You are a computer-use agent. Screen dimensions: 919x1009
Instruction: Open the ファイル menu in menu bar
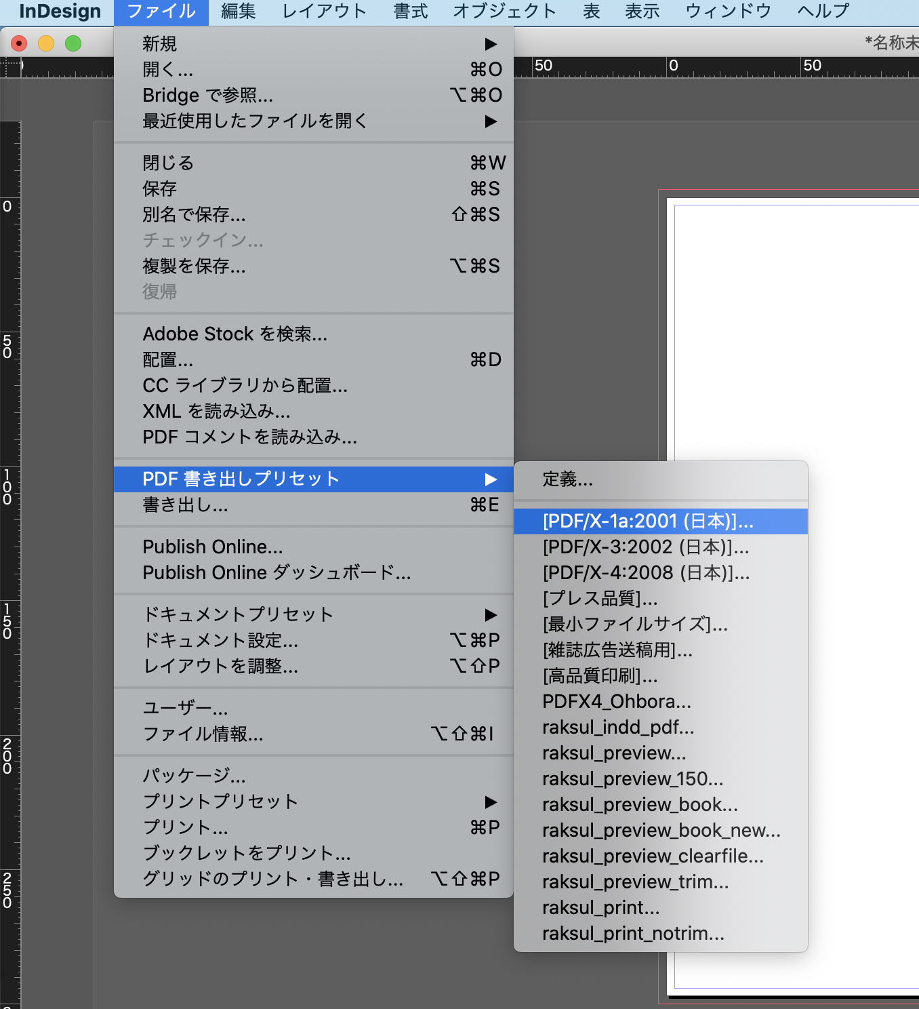point(161,12)
